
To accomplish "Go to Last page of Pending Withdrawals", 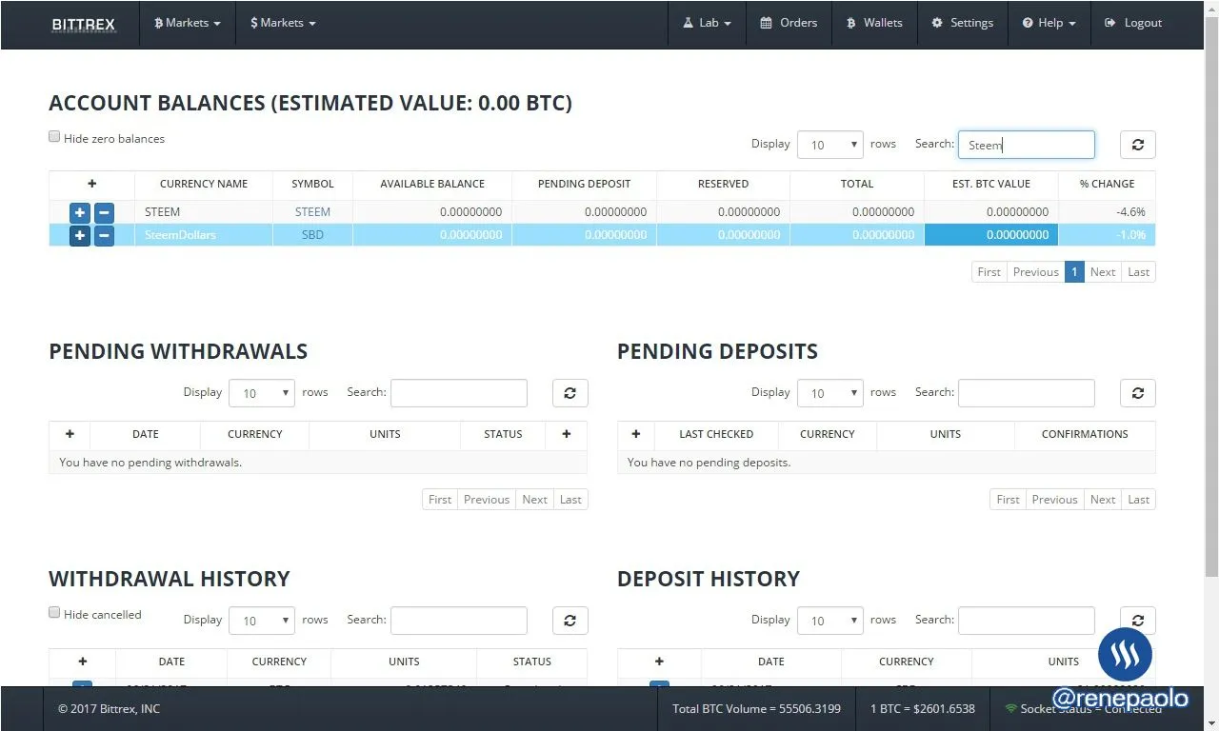I will pos(570,500).
